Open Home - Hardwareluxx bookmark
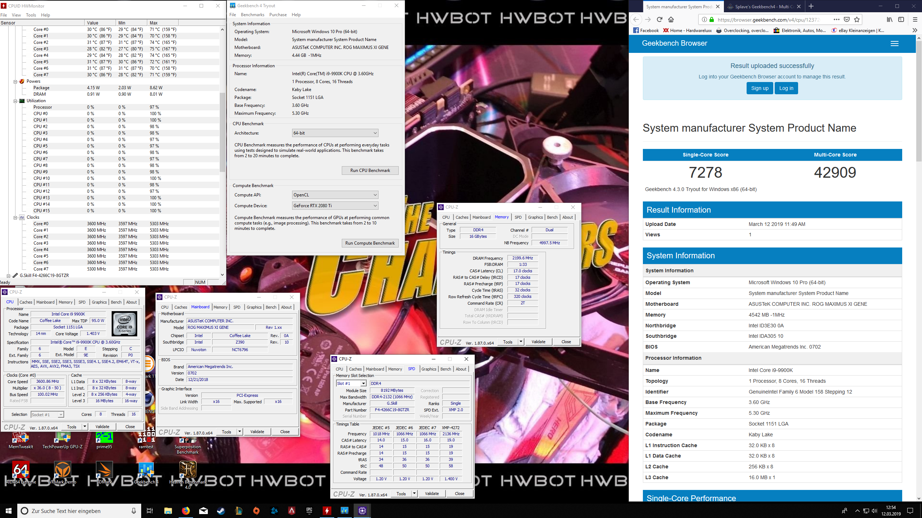This screenshot has height=518, width=922. point(688,30)
